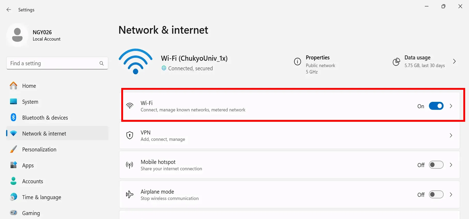469x219 pixels.
Task: Click the VPN shield icon
Action: pos(130,135)
